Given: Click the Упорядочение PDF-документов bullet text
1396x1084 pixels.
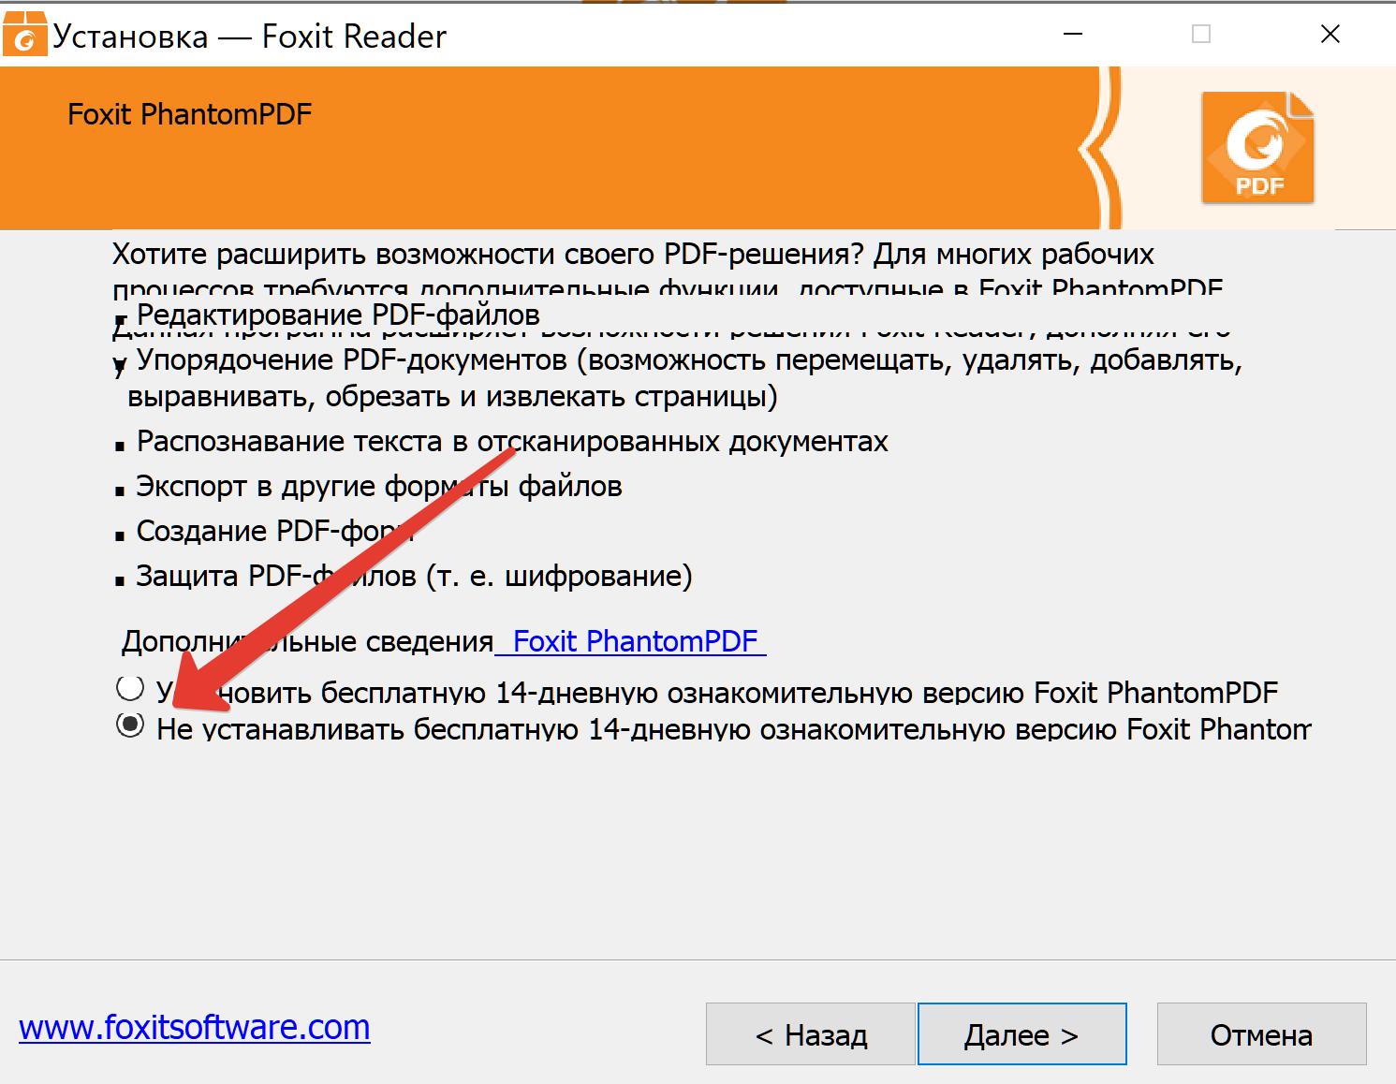Looking at the screenshot, I should pos(684,378).
